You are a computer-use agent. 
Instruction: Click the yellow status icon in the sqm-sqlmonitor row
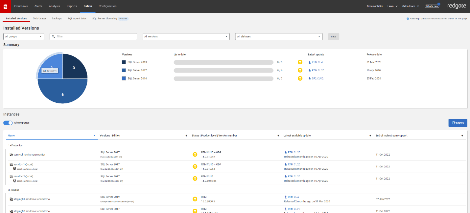(195, 155)
